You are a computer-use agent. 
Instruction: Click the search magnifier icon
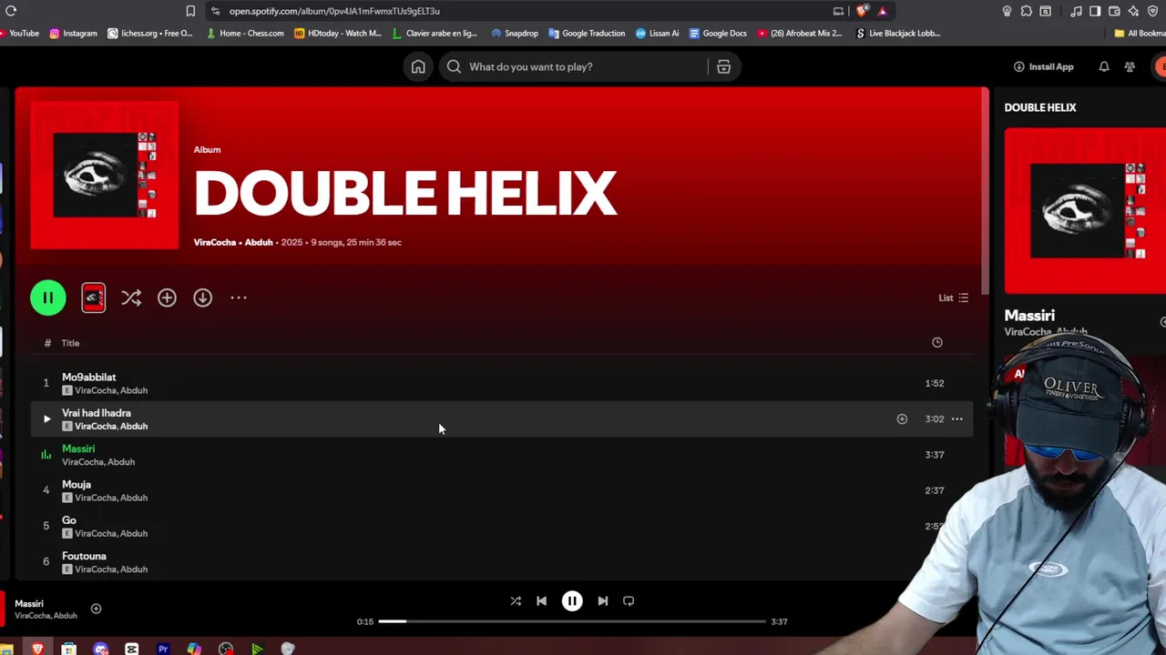[x=454, y=66]
